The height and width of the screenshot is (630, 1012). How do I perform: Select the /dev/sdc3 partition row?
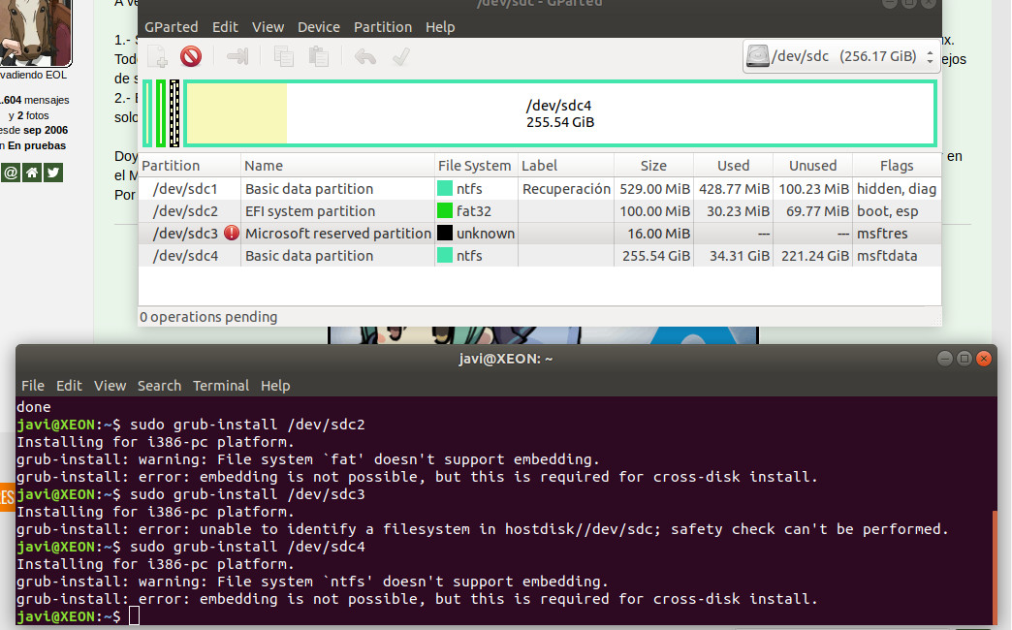pyautogui.click(x=540, y=233)
